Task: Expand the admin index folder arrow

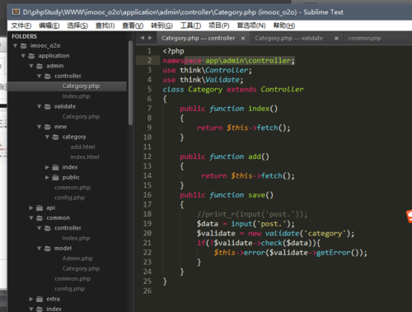Action: [47, 167]
